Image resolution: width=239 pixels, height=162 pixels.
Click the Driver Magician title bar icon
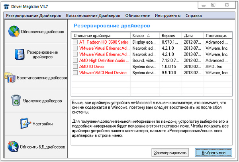click(6, 5)
